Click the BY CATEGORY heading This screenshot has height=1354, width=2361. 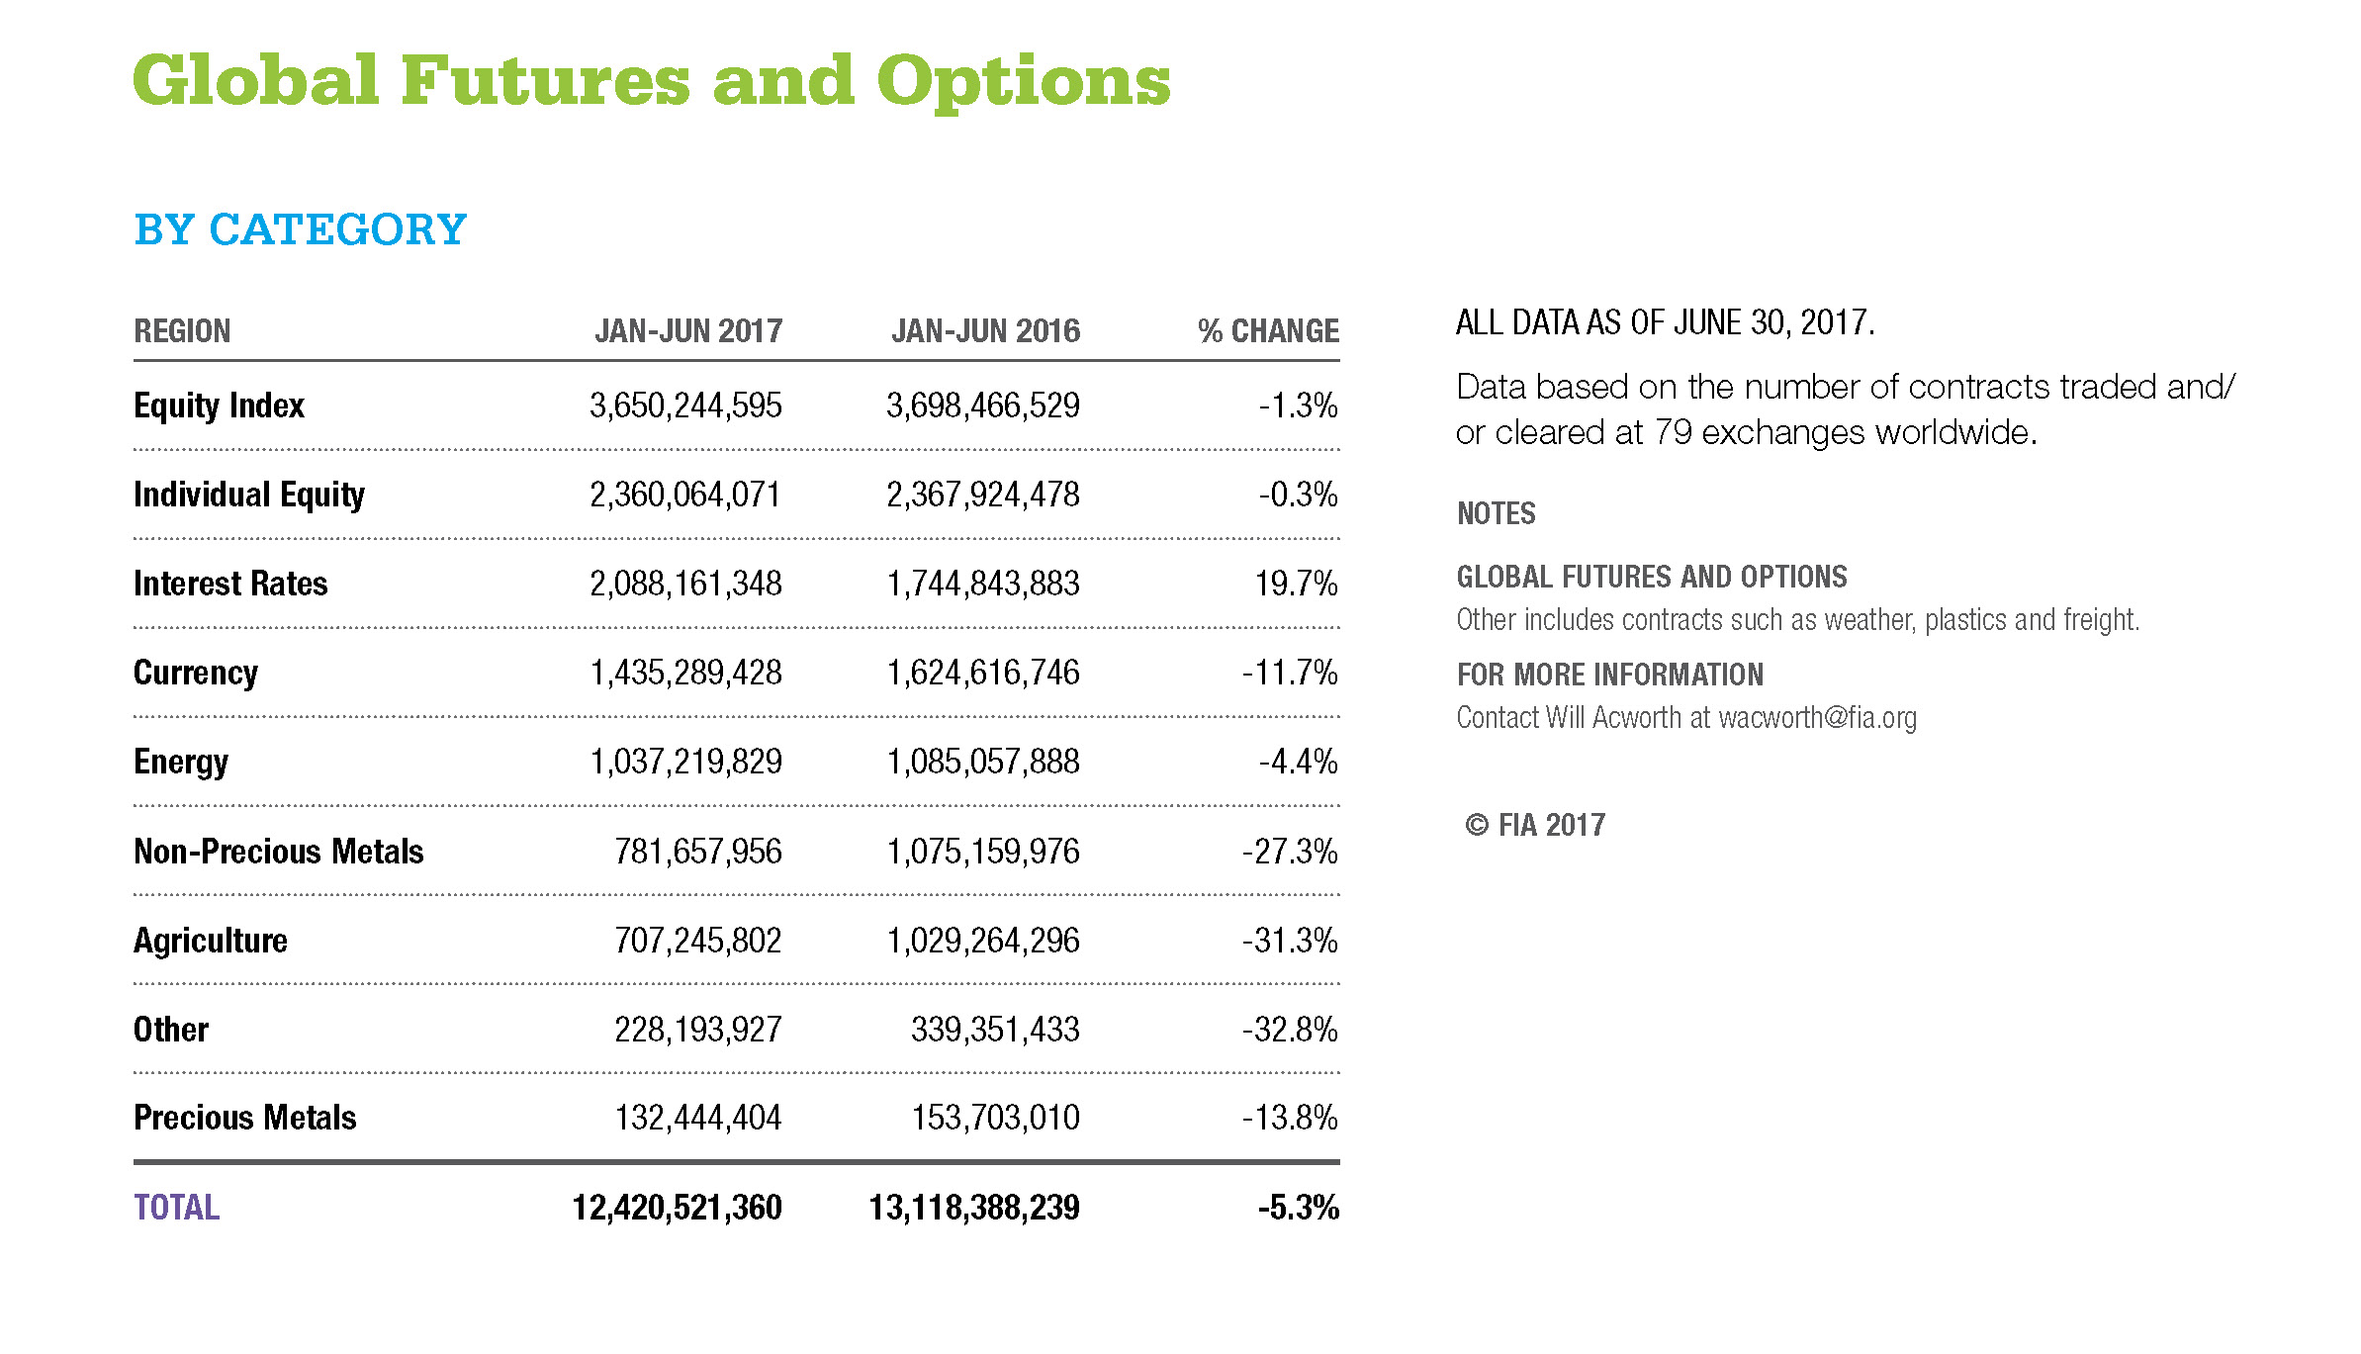coord(300,229)
